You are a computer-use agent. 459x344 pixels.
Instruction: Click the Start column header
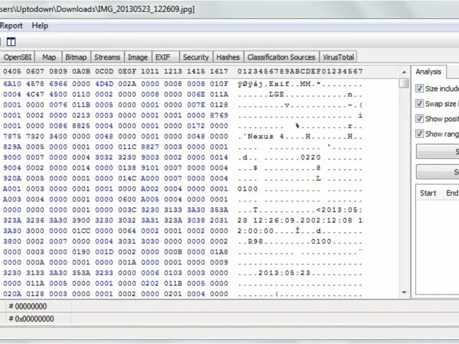[428, 193]
